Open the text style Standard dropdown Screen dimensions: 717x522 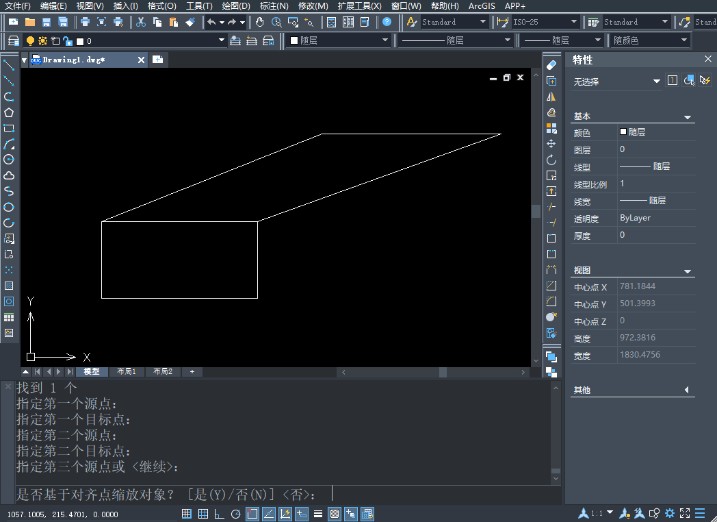(483, 21)
